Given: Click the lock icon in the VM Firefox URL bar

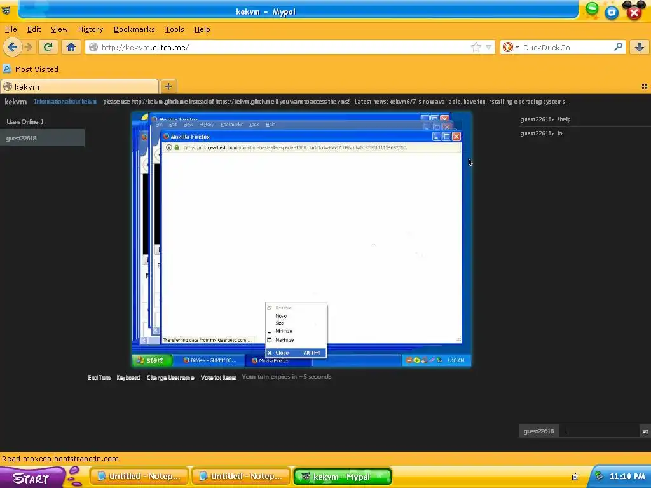Looking at the screenshot, I should pos(177,147).
